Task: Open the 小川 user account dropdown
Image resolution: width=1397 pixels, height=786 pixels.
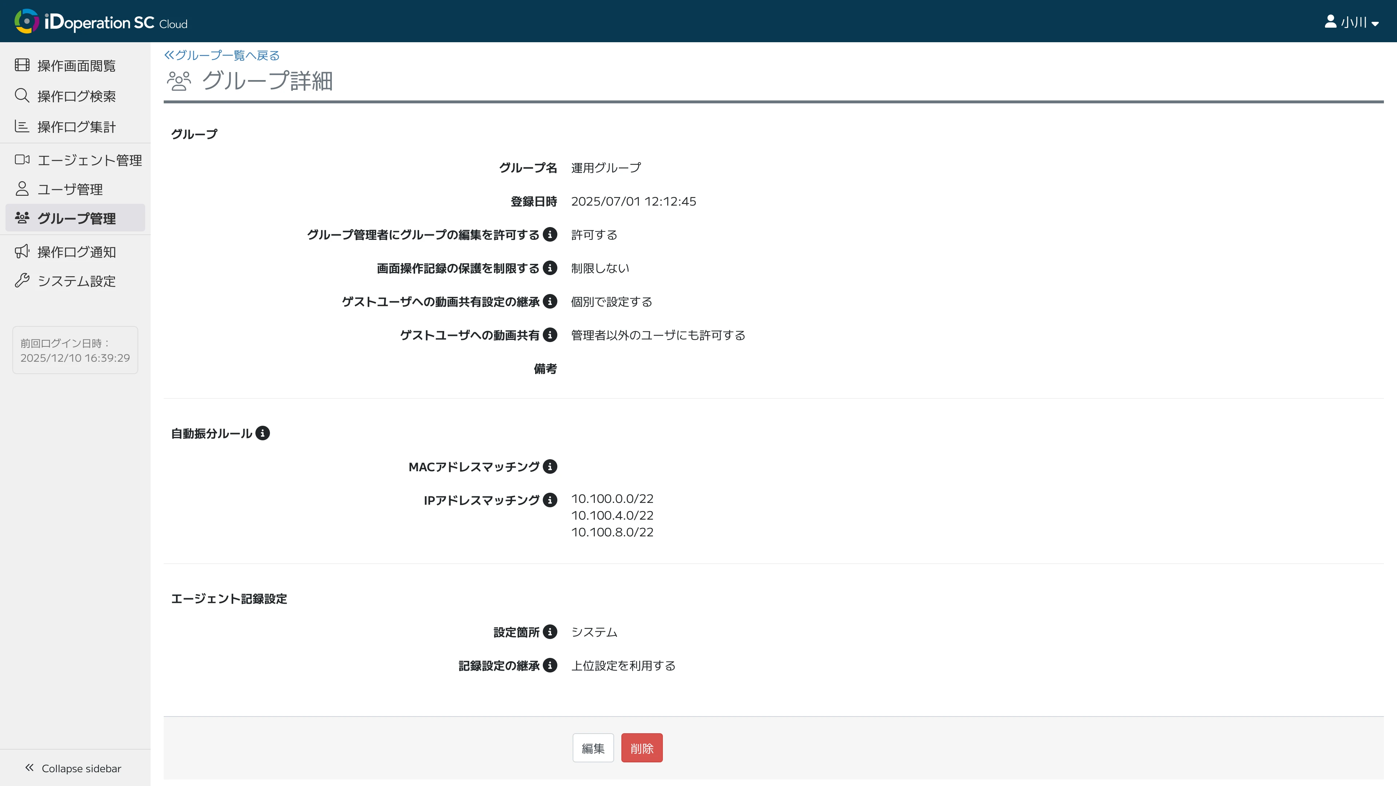Action: point(1352,22)
